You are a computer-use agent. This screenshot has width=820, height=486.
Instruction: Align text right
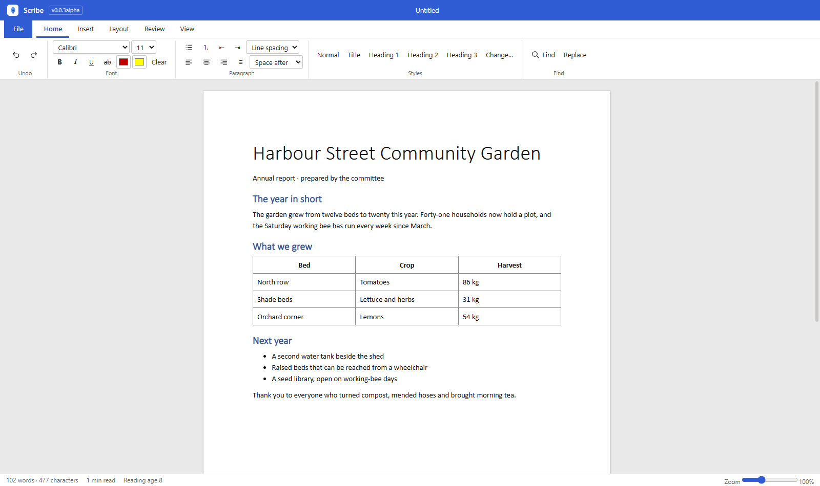[224, 62]
